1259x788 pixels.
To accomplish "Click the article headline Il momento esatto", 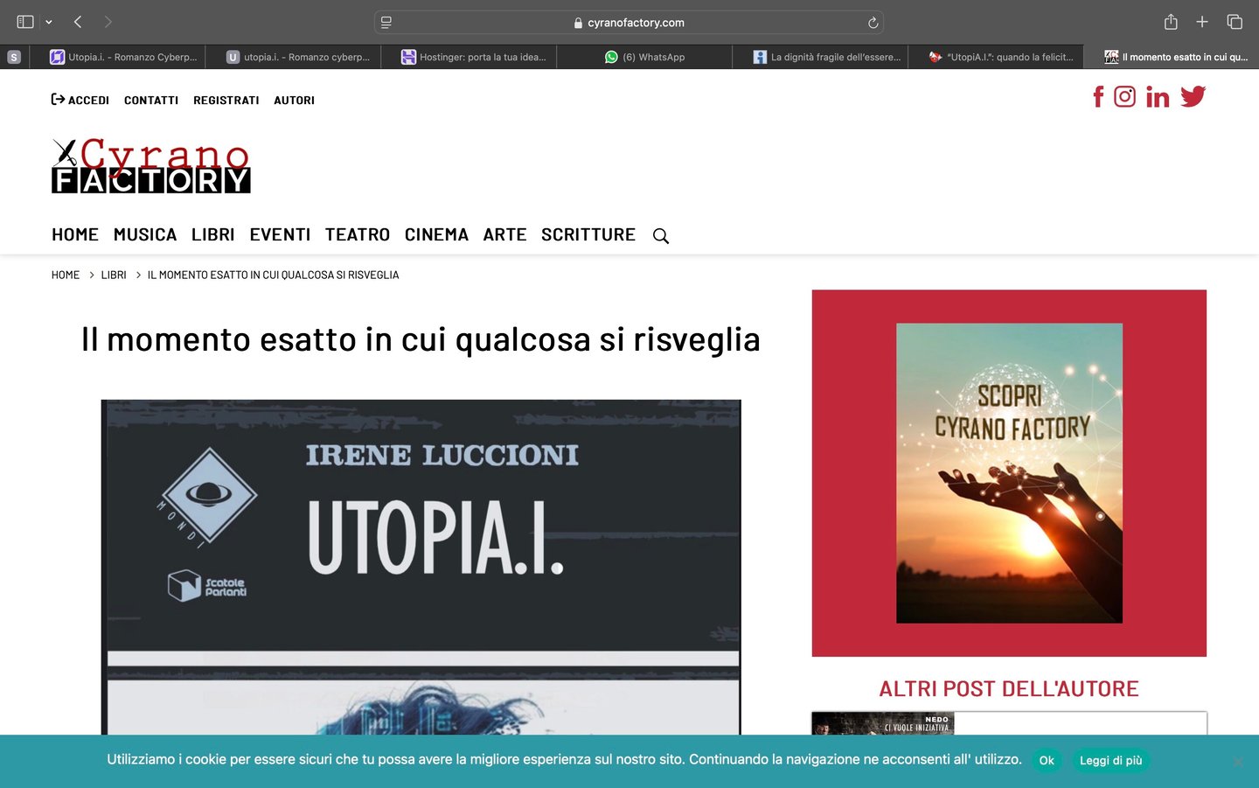I will point(421,339).
